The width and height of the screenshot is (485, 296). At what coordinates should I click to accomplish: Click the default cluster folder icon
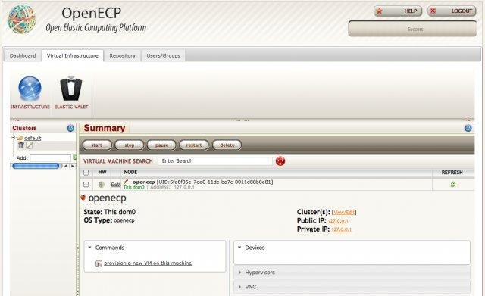pyautogui.click(x=20, y=138)
